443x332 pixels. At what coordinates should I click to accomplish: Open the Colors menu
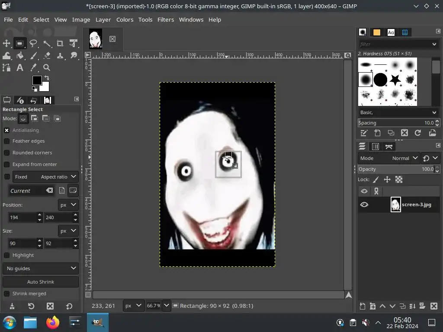pyautogui.click(x=125, y=19)
